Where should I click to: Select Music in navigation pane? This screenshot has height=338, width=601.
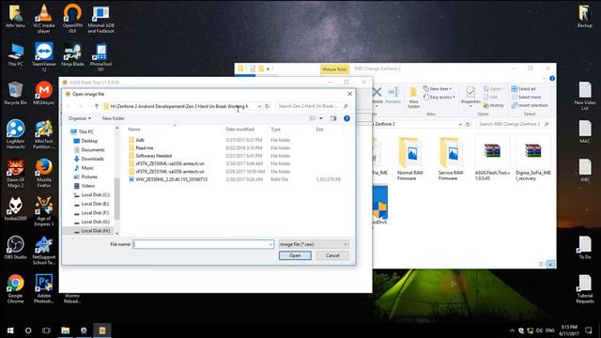click(84, 168)
